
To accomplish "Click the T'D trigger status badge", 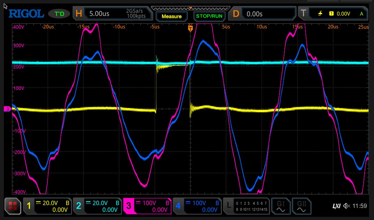I will 59,14.
